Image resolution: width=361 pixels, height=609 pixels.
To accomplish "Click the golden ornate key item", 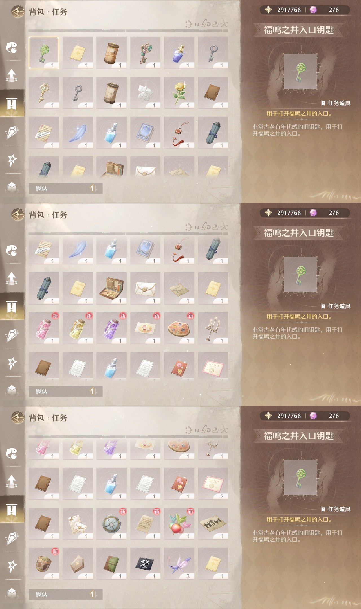I will 44,93.
